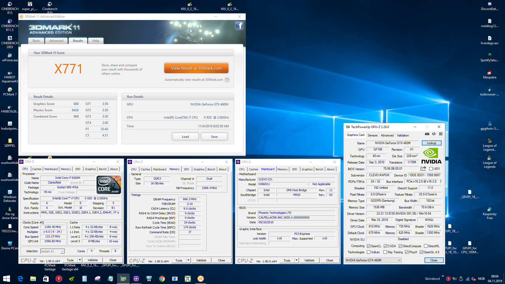Click Validate in CPU-Z Memory window
Image resolution: width=505 pixels, height=284 pixels.
201,260
